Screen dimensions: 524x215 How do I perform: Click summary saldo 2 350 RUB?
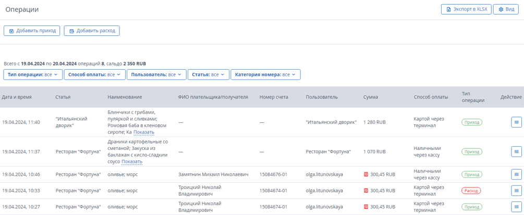coord(135,64)
